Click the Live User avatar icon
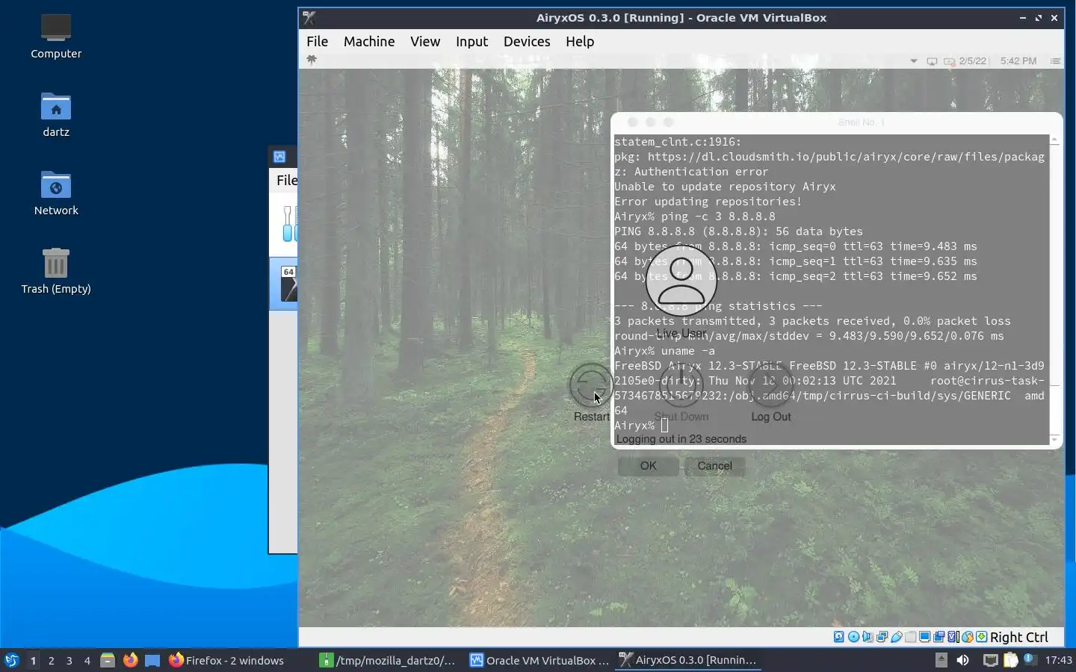Screen dimensions: 1076x672 point(681,281)
